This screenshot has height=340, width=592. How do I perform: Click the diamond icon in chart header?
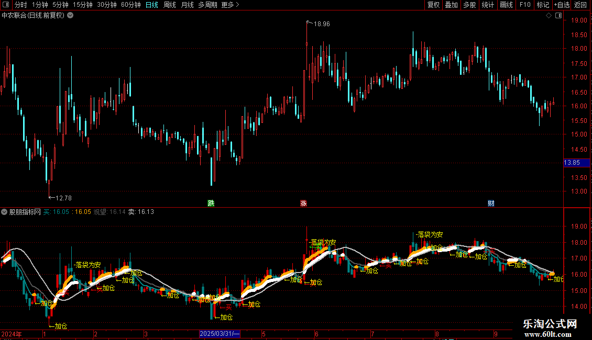pos(549,16)
